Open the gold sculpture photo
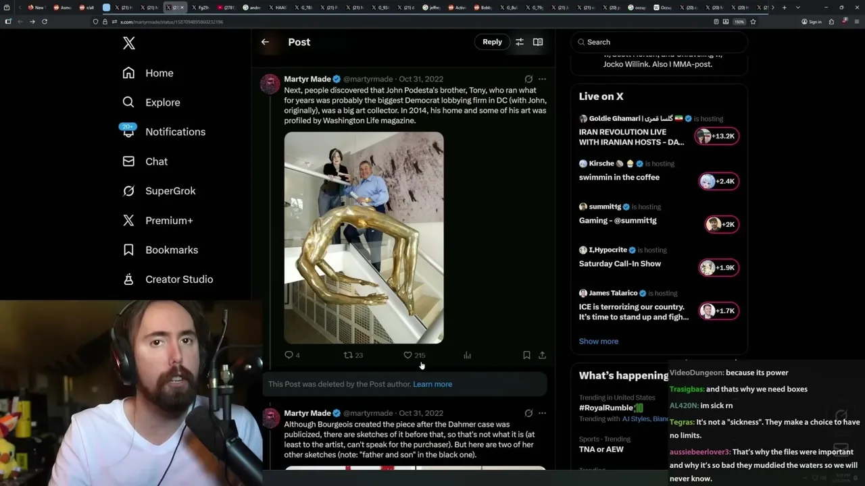865x486 pixels. pos(364,238)
